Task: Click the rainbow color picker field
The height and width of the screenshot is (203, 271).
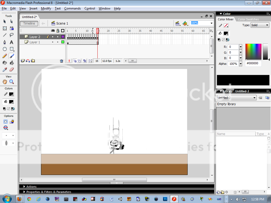Action: click(x=253, y=52)
